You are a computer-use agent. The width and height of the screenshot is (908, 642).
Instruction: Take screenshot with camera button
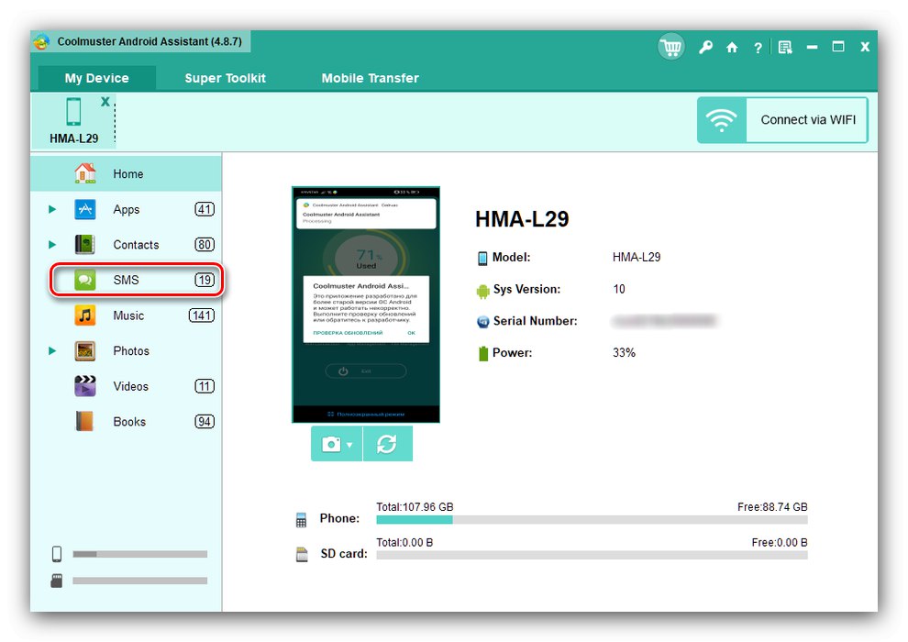(331, 444)
